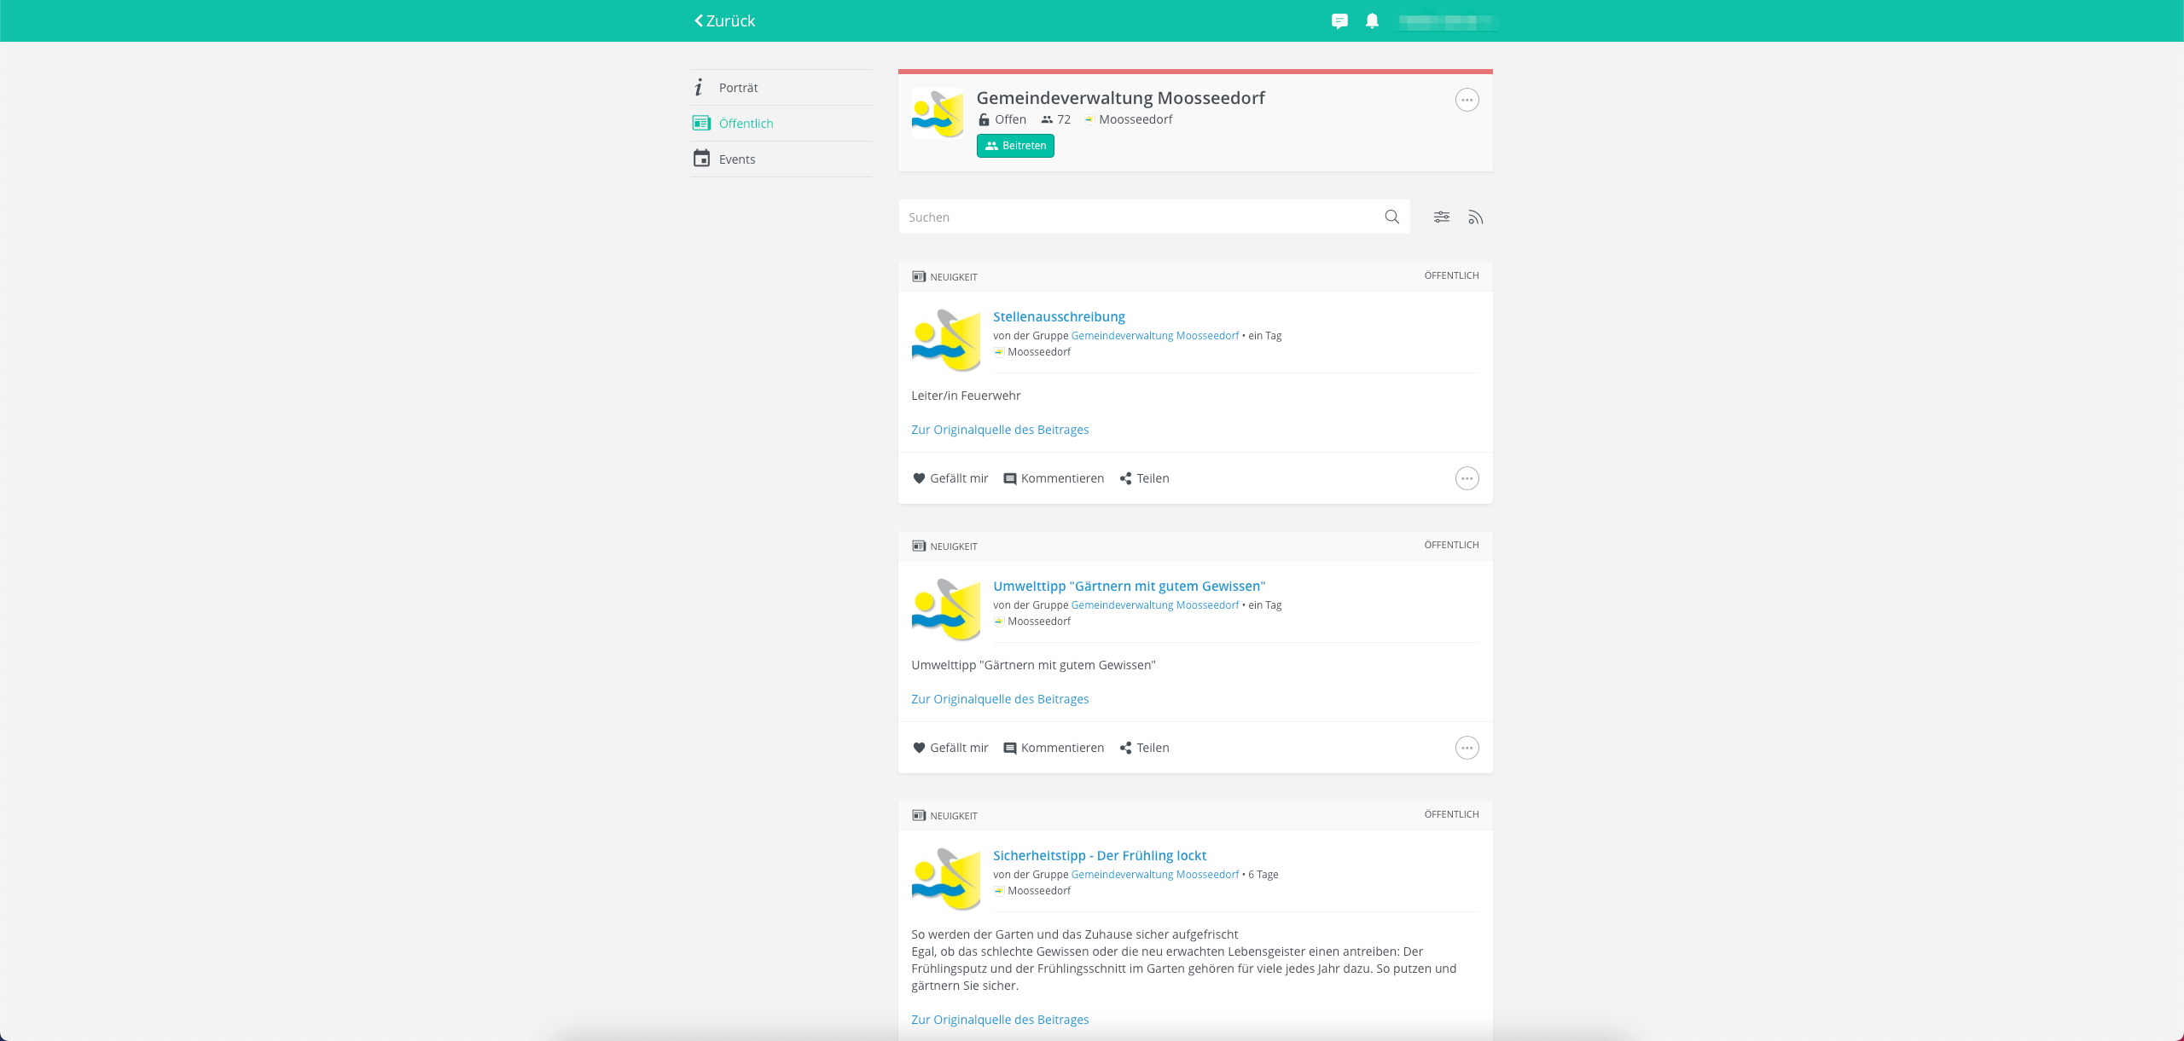The image size is (2184, 1041).
Task: Click the RSS feed icon
Action: [x=1476, y=218]
